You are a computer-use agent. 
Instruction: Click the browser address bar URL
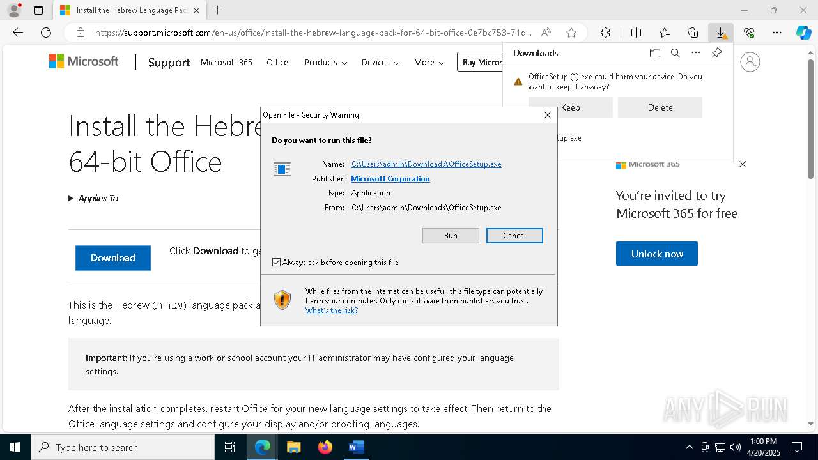click(x=313, y=33)
